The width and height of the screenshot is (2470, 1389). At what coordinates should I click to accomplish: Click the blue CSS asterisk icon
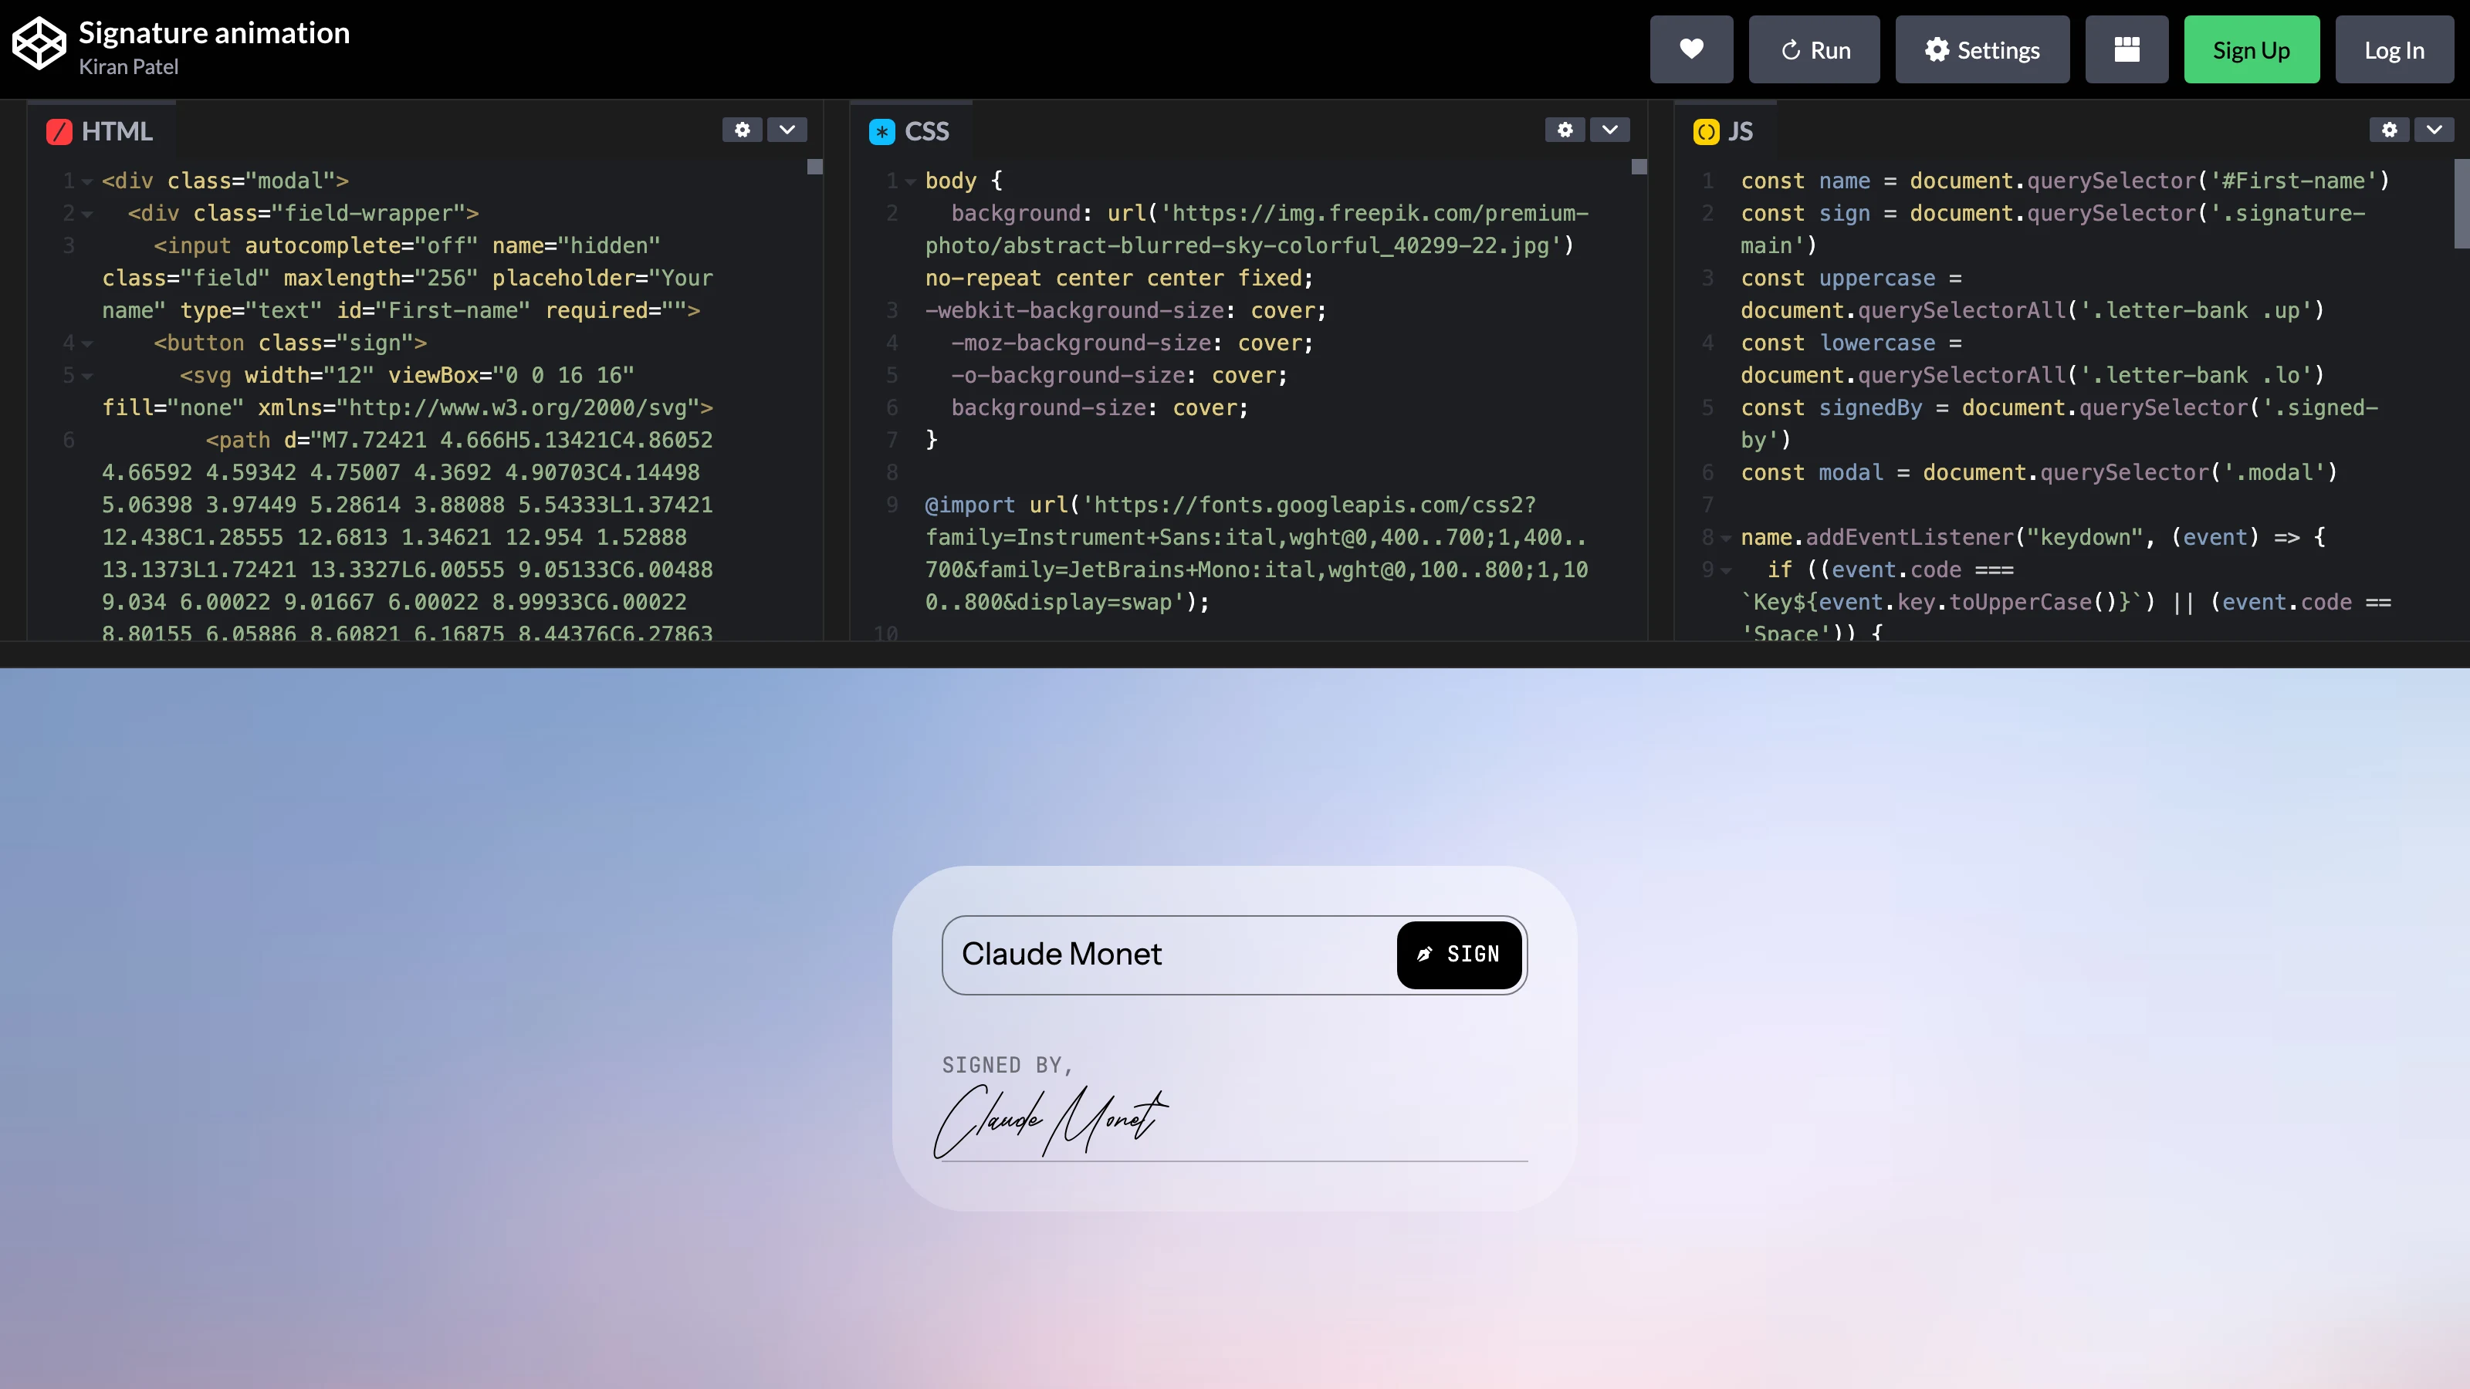(882, 131)
